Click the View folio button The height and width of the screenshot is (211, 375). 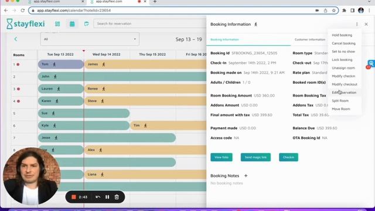pyautogui.click(x=221, y=157)
